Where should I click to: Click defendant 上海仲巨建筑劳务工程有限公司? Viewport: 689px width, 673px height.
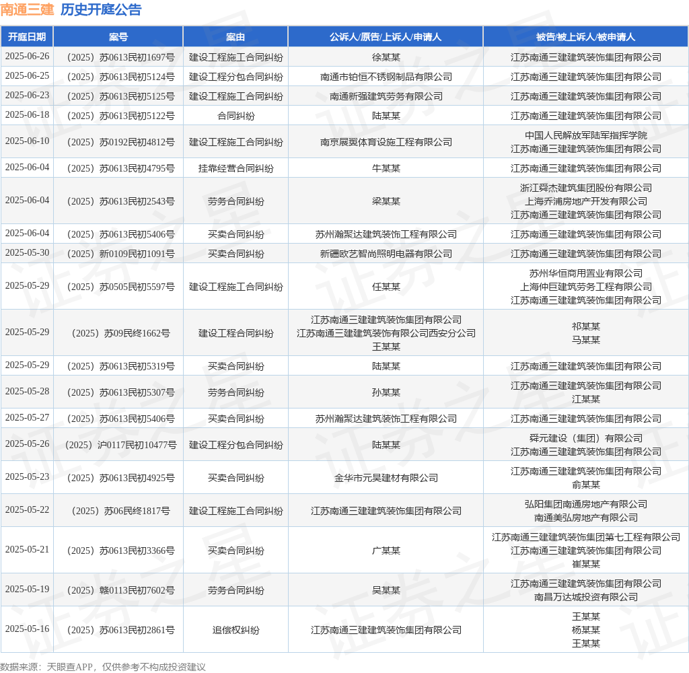pyautogui.click(x=586, y=287)
